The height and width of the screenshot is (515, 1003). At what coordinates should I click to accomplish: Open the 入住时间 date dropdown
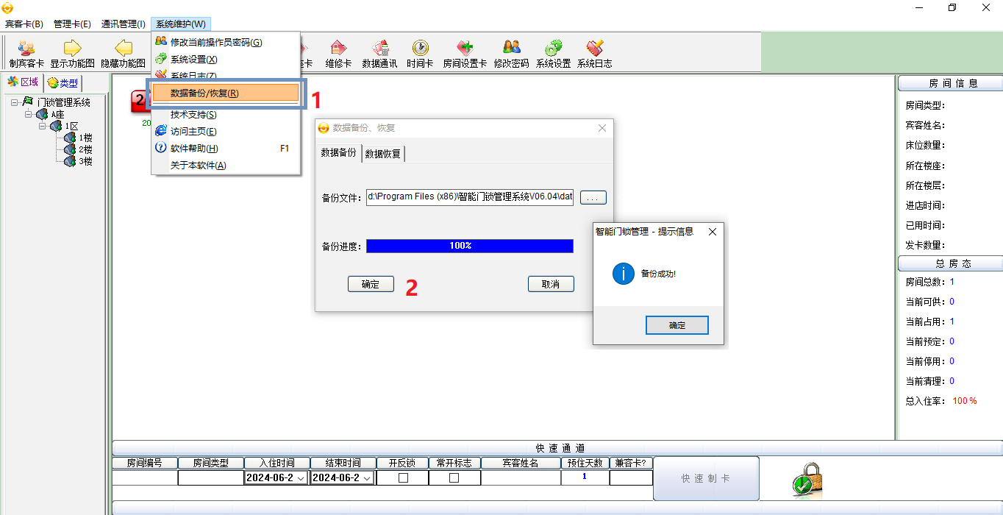[301, 478]
